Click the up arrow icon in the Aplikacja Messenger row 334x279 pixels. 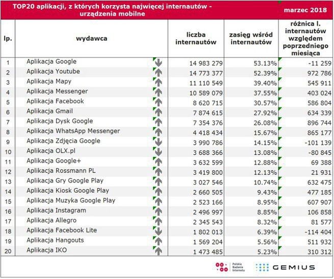158,92
